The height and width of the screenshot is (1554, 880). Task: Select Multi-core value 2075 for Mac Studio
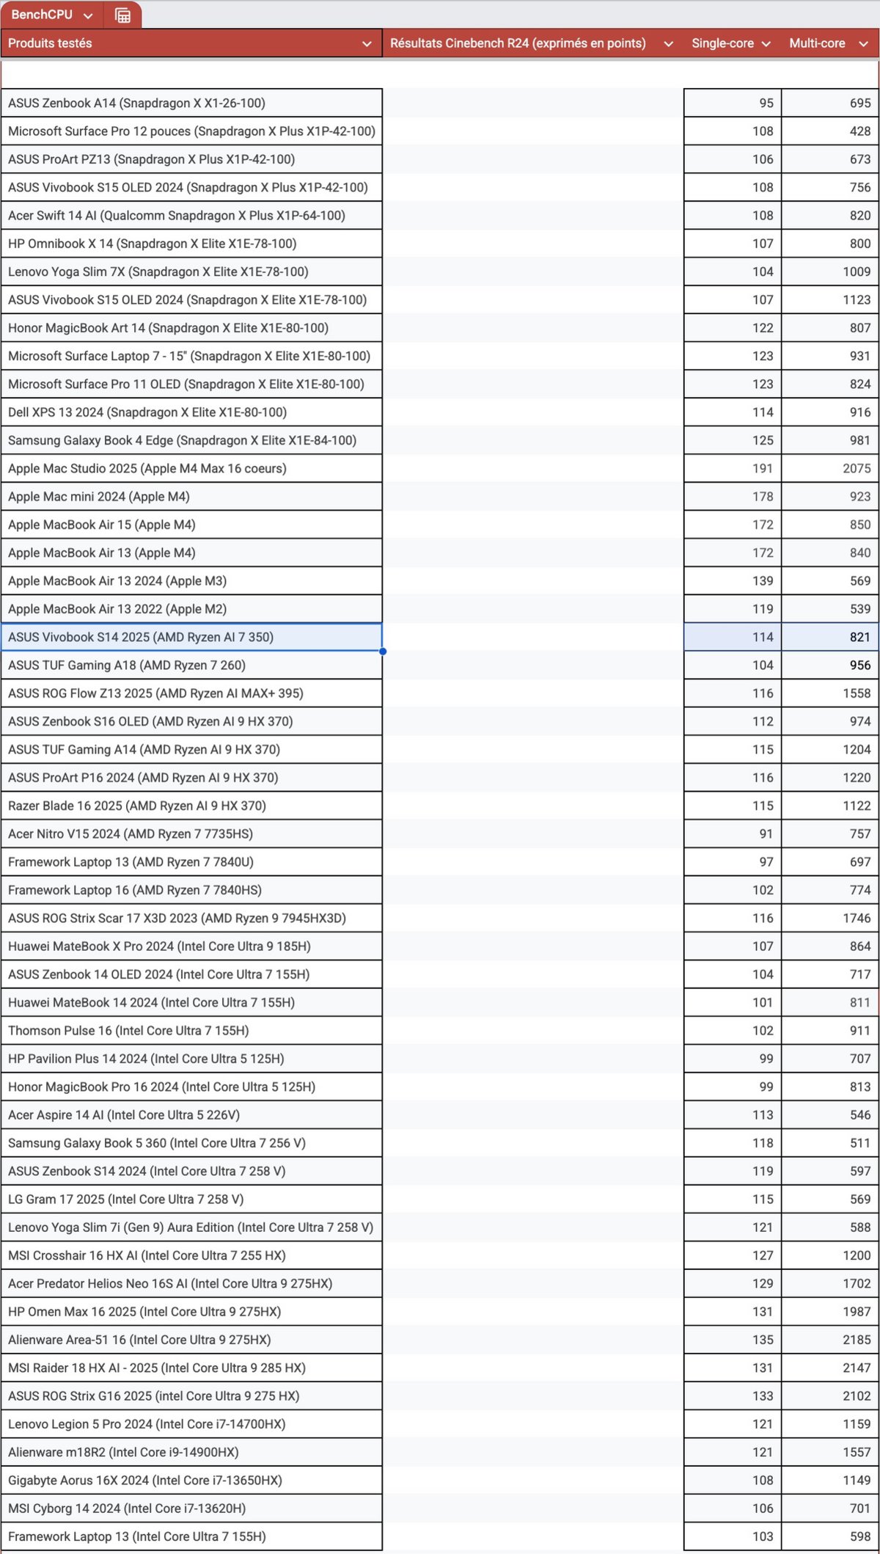(x=830, y=468)
